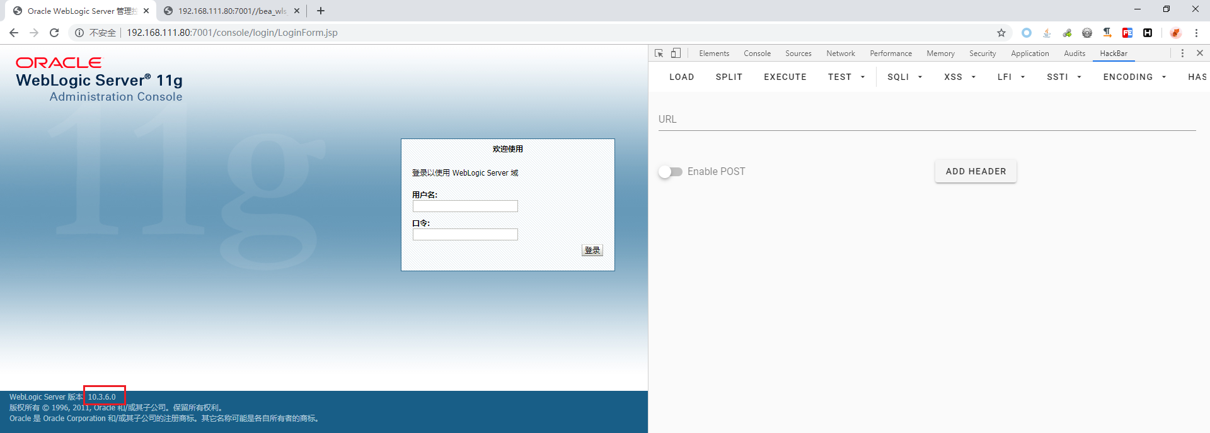
Task: Reload the WebLogic login page
Action: (54, 33)
